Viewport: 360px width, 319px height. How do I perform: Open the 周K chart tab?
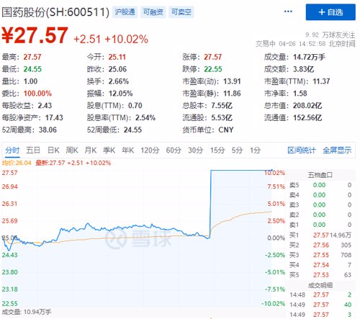point(72,150)
